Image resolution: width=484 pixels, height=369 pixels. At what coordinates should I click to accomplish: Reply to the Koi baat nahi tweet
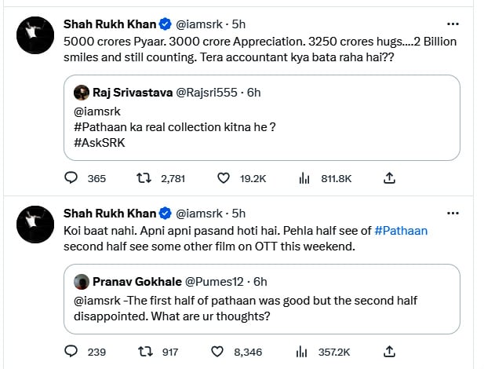coord(71,352)
